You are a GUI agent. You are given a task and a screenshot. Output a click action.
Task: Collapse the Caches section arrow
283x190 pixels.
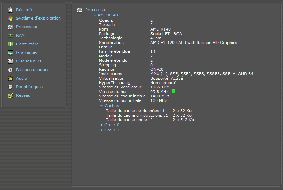click(101, 106)
